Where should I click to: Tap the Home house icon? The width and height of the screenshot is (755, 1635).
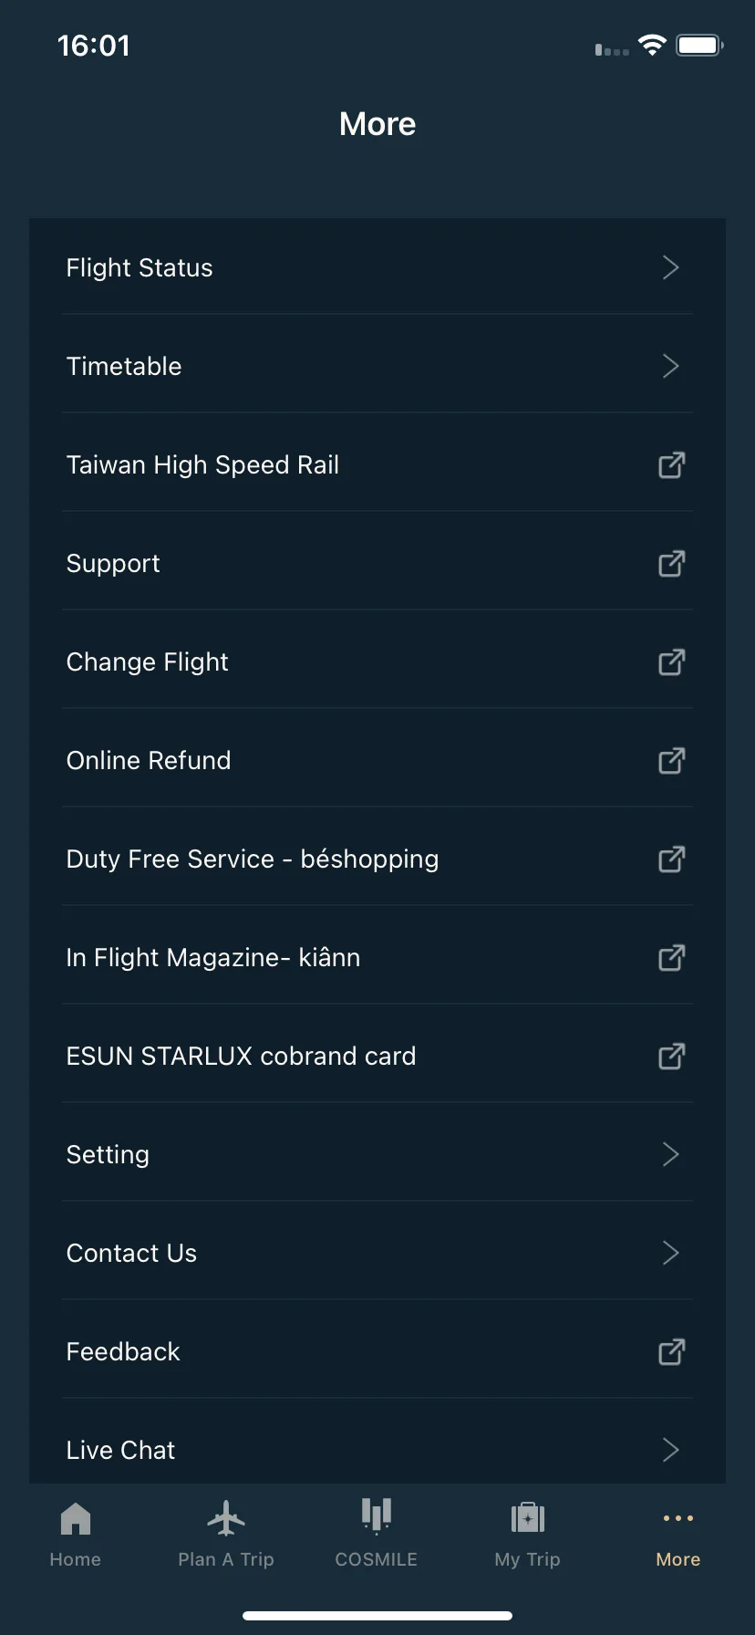(x=76, y=1518)
